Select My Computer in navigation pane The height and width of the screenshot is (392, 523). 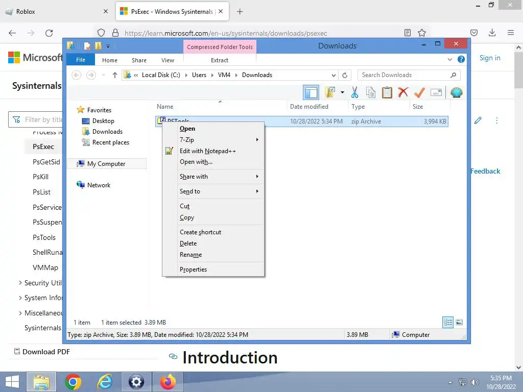106,164
